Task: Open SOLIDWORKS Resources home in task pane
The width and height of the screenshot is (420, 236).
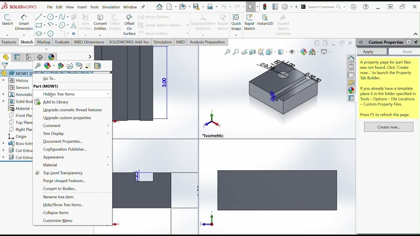Action: click(x=351, y=59)
